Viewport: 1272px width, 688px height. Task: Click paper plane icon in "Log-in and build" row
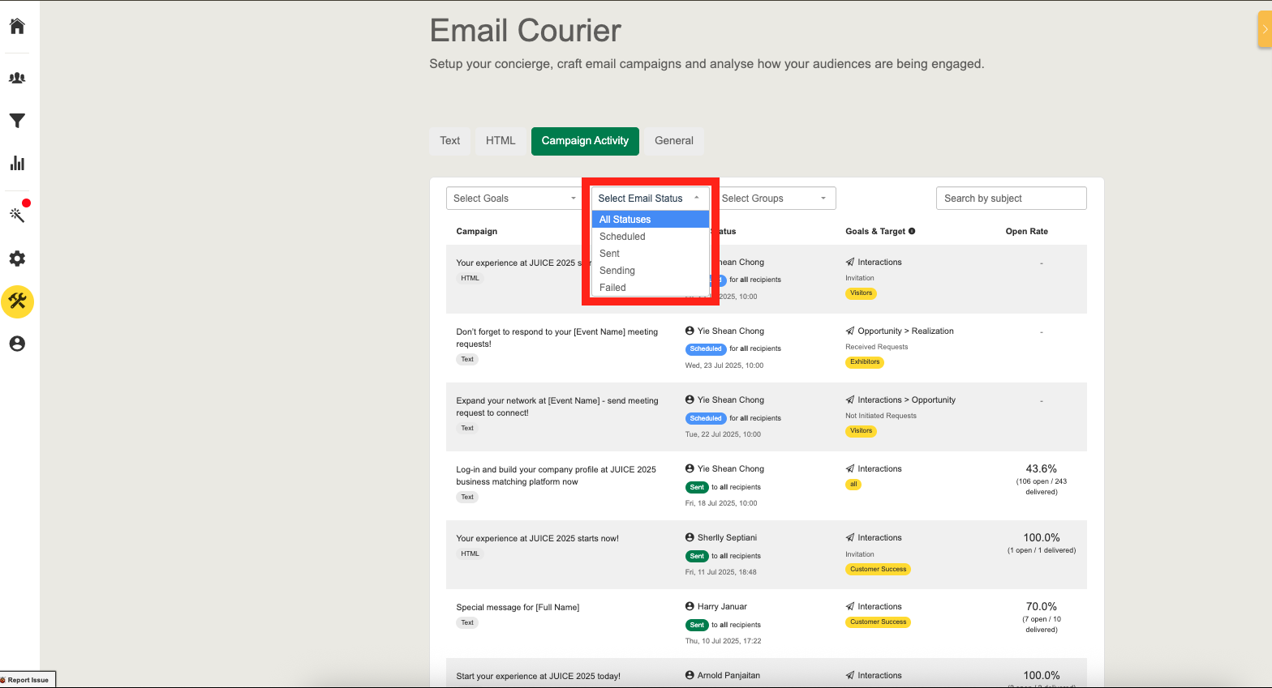pos(849,468)
